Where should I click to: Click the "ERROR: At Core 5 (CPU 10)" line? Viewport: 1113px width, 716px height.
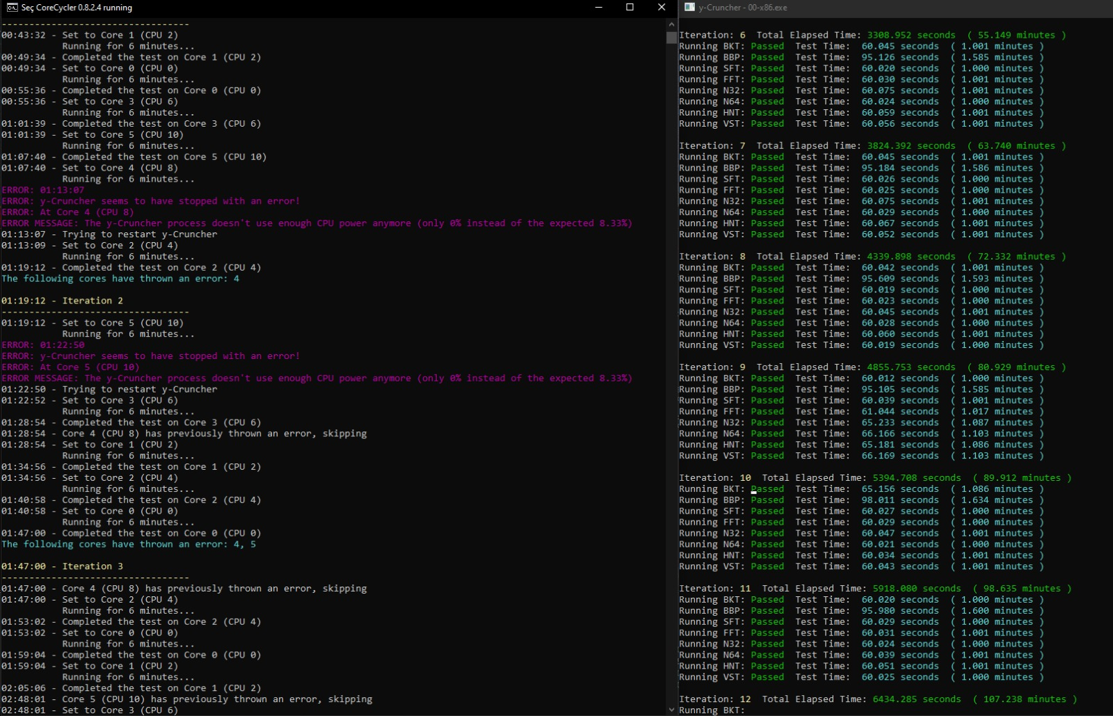70,367
